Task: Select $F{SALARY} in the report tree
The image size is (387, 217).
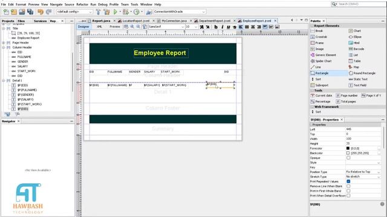Action: coord(25,99)
